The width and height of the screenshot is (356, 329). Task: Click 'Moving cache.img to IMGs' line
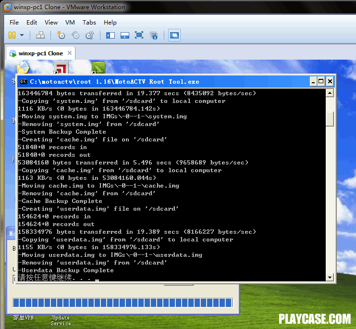pos(98,186)
